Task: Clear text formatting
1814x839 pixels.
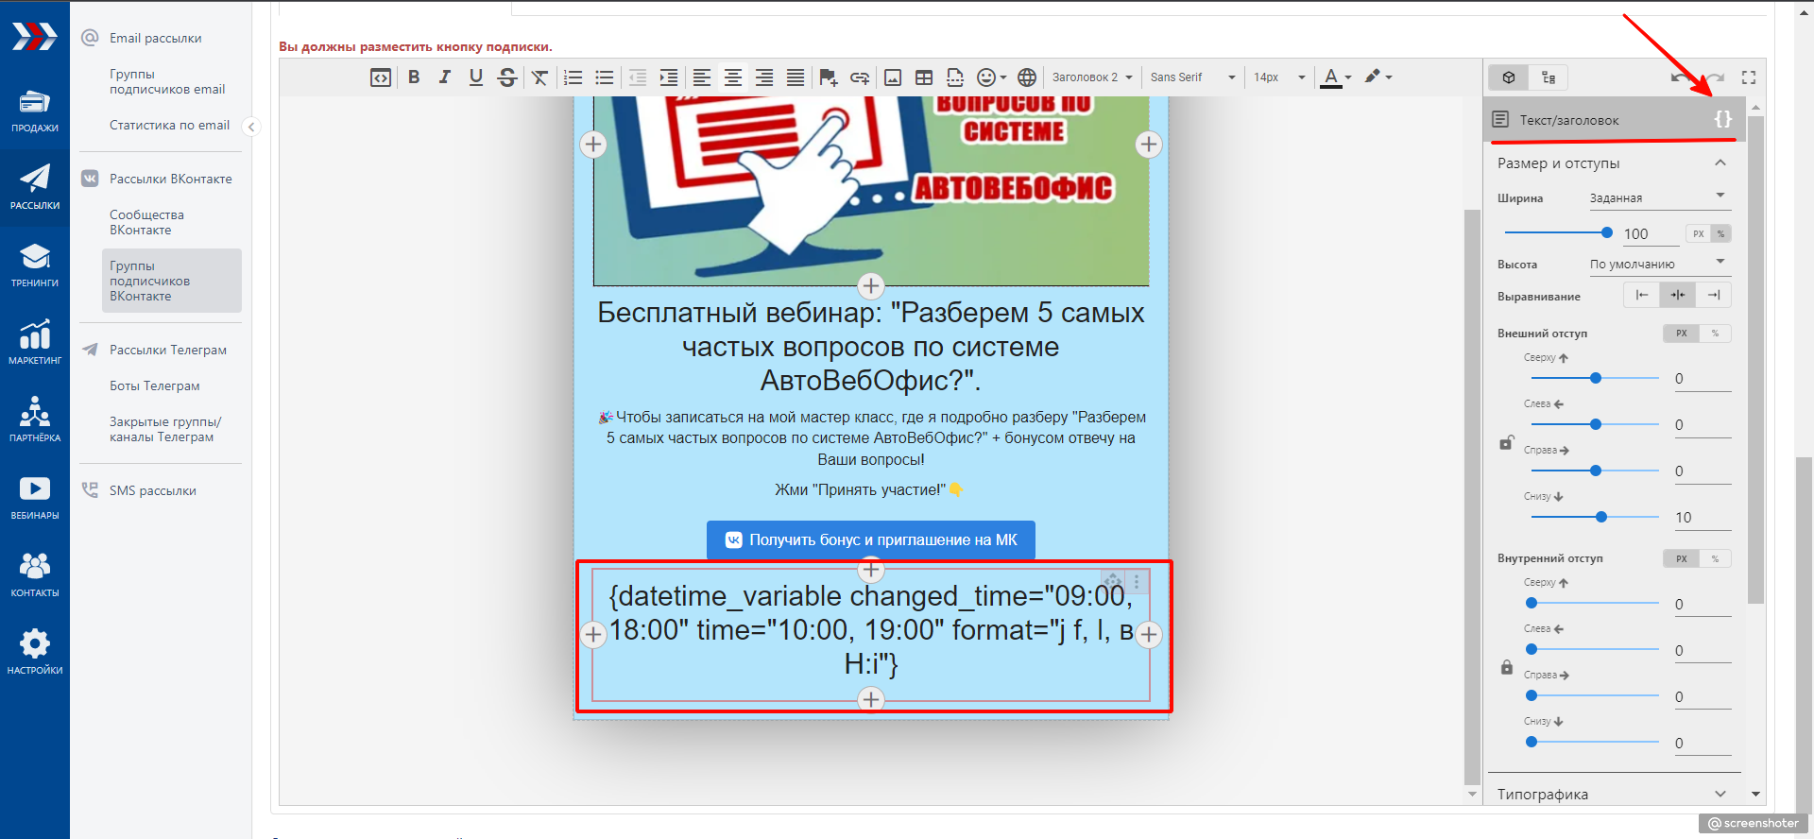Action: pyautogui.click(x=539, y=77)
